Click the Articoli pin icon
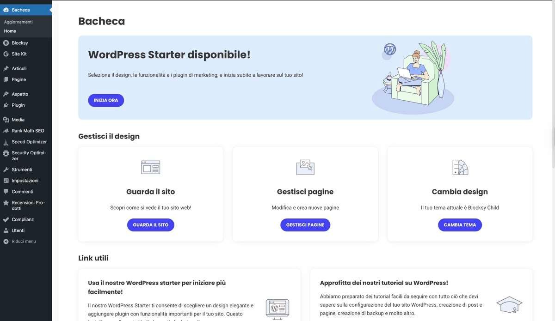Viewport: 555px width, 321px height. click(6, 68)
